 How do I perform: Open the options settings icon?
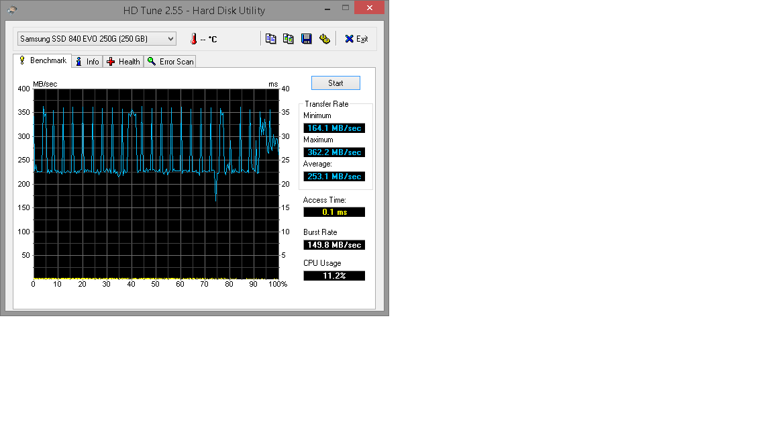[324, 38]
